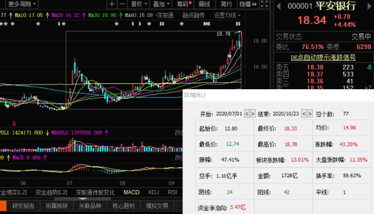374x214 pixels.
Task: Step end date backward arrow
Action: (x=304, y=114)
